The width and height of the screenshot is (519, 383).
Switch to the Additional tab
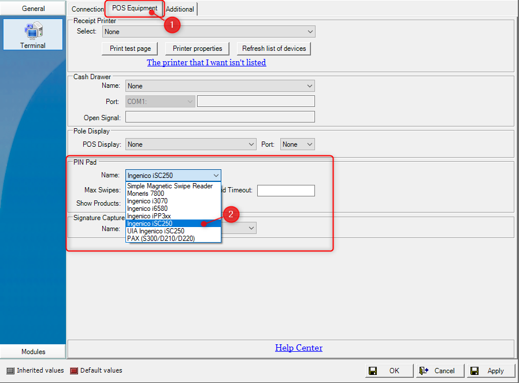[180, 9]
